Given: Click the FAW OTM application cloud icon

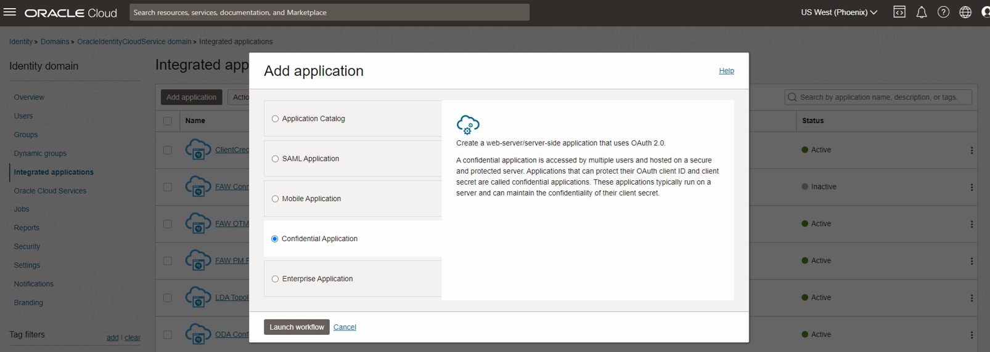Looking at the screenshot, I should [198, 223].
